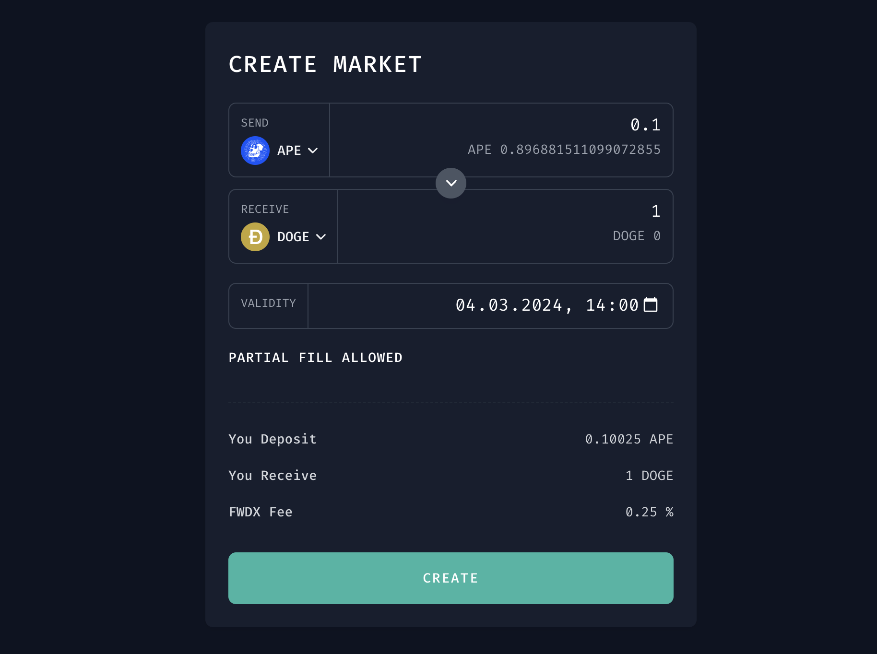Click the 0.10025 APE deposit value
This screenshot has height=654, width=877.
pyautogui.click(x=628, y=439)
